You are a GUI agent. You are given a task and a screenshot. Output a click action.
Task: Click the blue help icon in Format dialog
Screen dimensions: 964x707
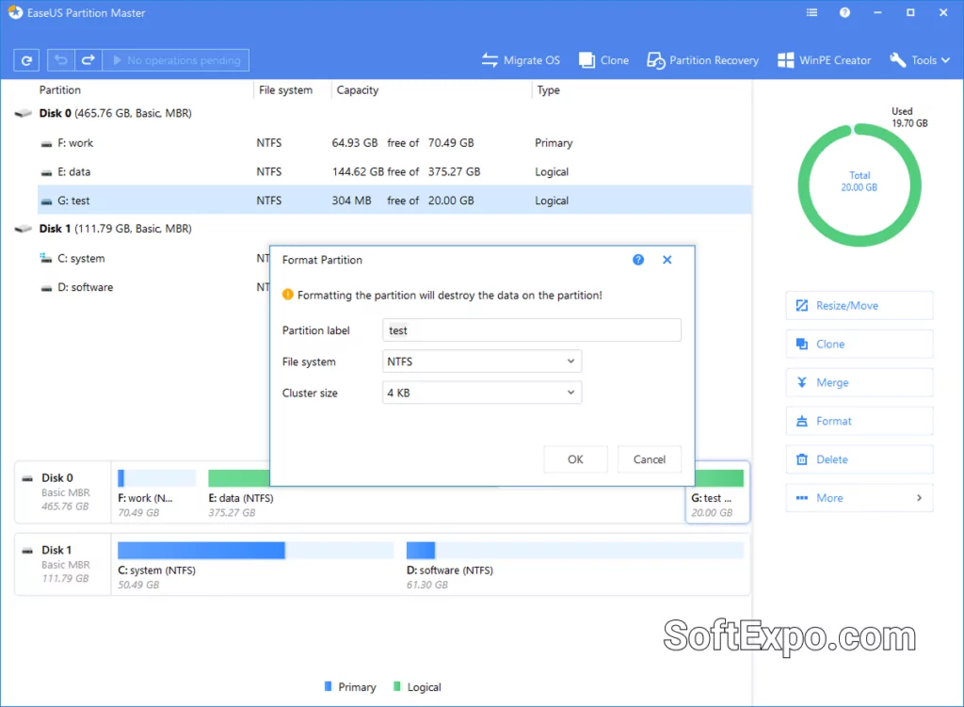click(638, 260)
